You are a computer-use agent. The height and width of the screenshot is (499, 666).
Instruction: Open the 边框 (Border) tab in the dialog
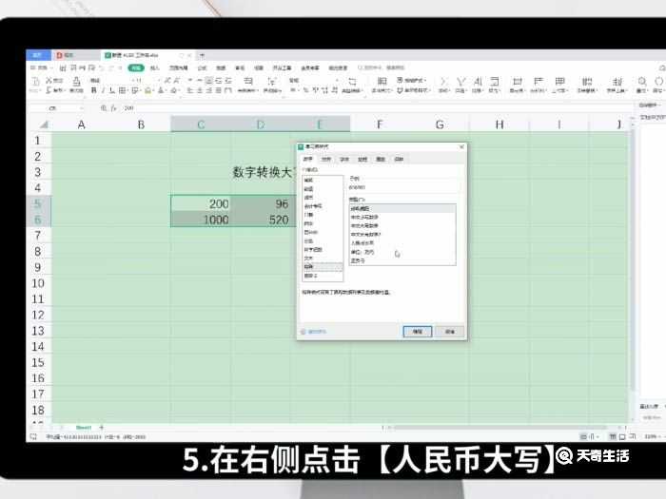(x=362, y=159)
